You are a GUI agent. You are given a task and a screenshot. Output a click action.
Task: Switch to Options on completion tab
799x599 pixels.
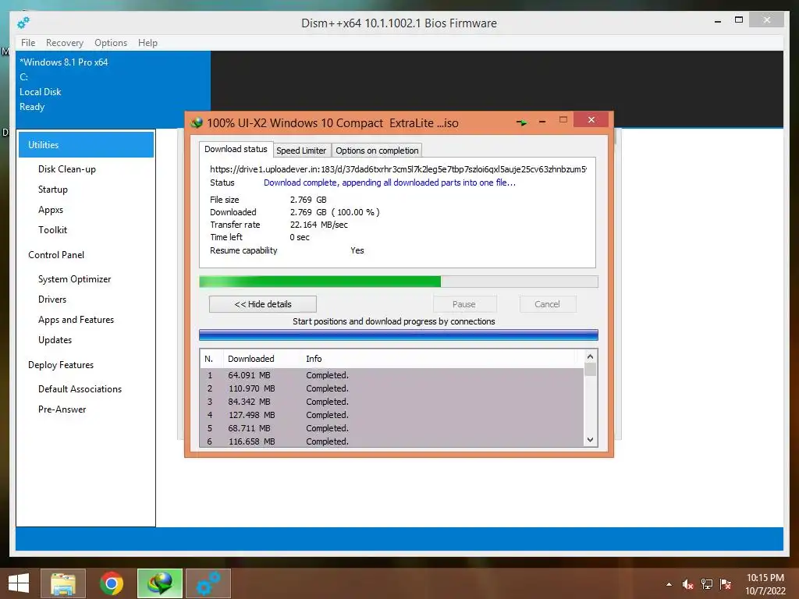tap(377, 151)
